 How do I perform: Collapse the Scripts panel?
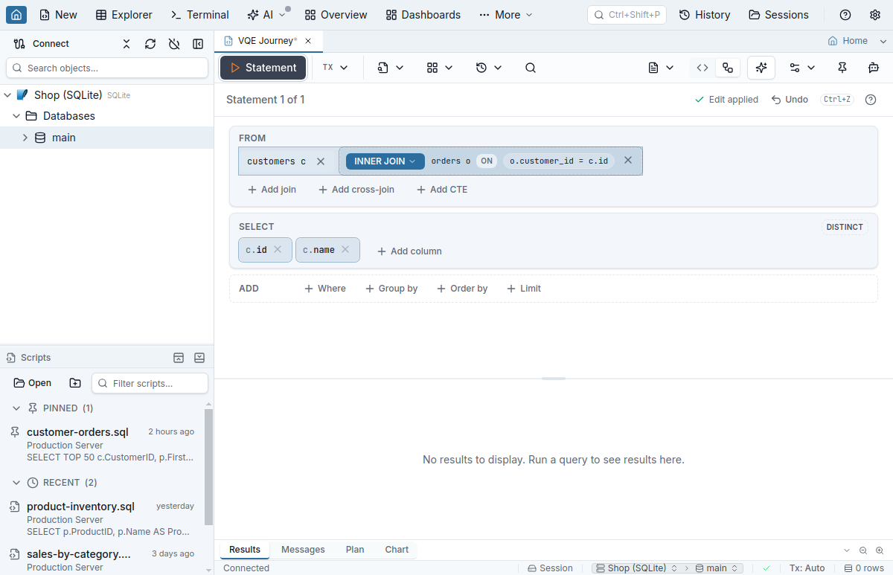(199, 358)
